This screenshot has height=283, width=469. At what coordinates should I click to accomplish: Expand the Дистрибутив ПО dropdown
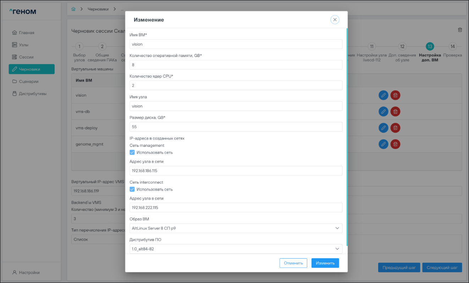[236, 249]
